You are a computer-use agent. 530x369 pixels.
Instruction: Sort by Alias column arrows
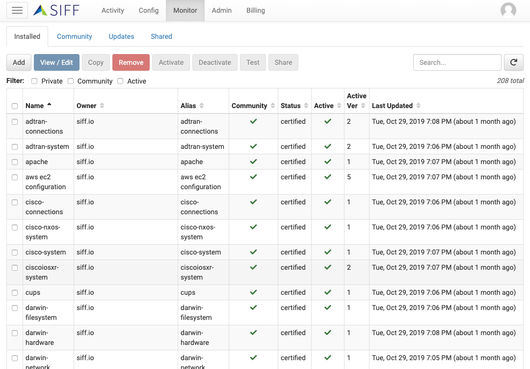coord(202,106)
